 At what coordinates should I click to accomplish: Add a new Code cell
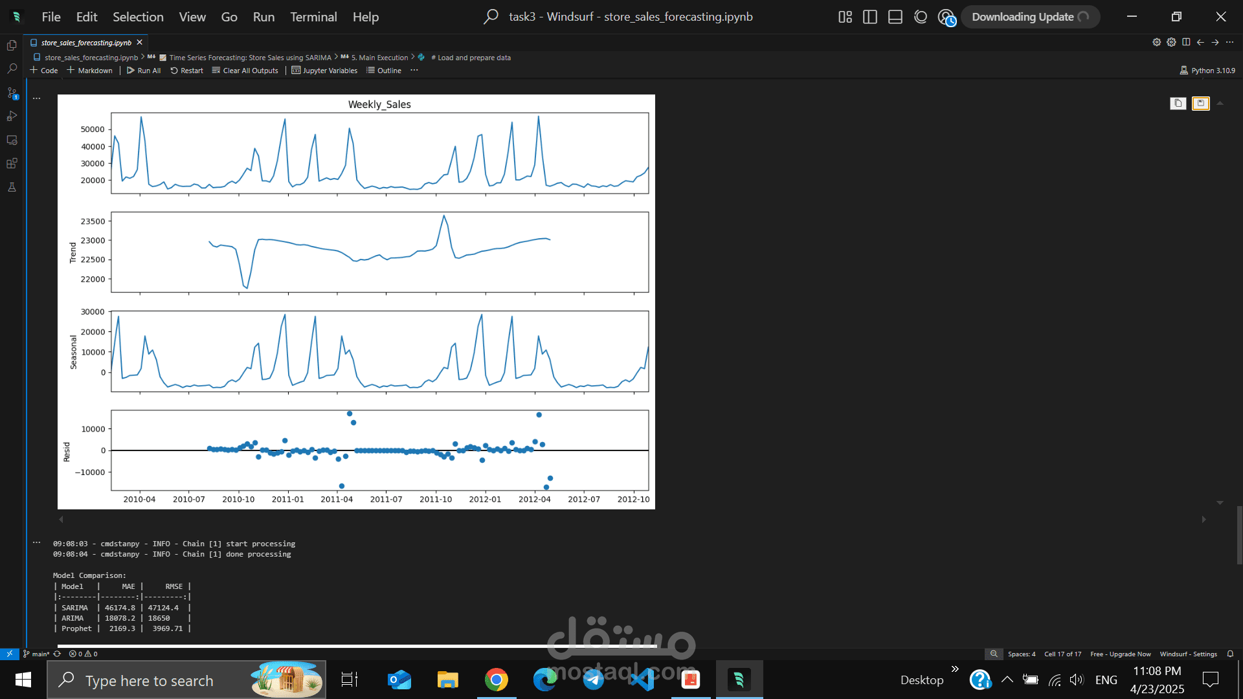click(43, 71)
